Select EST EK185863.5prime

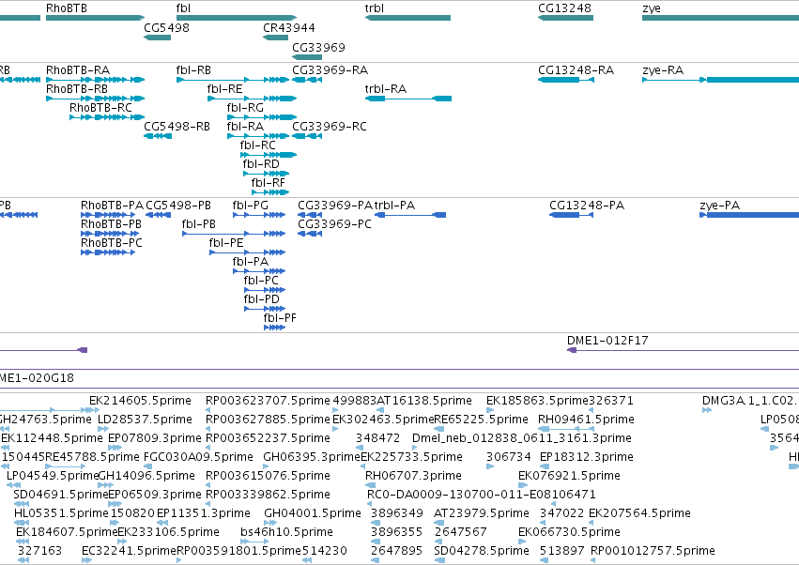point(537,401)
